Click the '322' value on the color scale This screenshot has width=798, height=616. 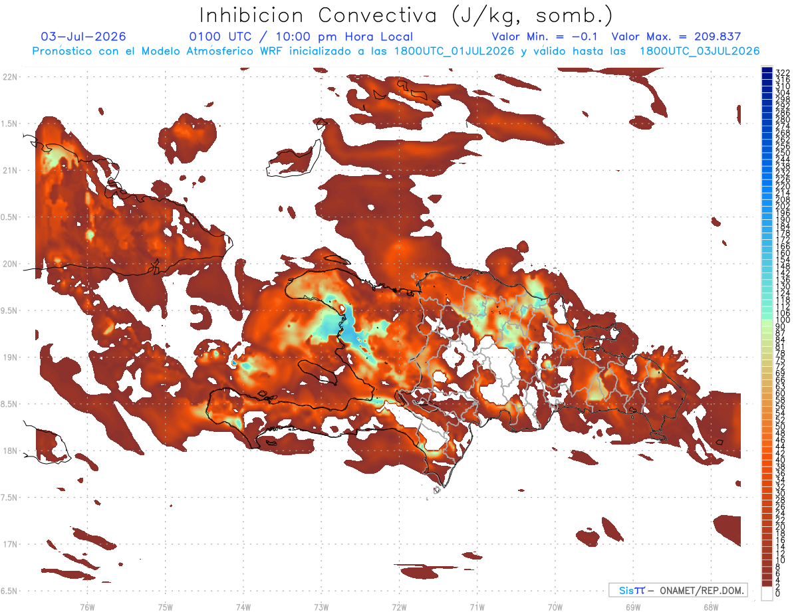(x=783, y=72)
